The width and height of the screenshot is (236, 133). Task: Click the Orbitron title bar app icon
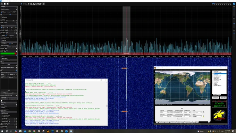155,68
